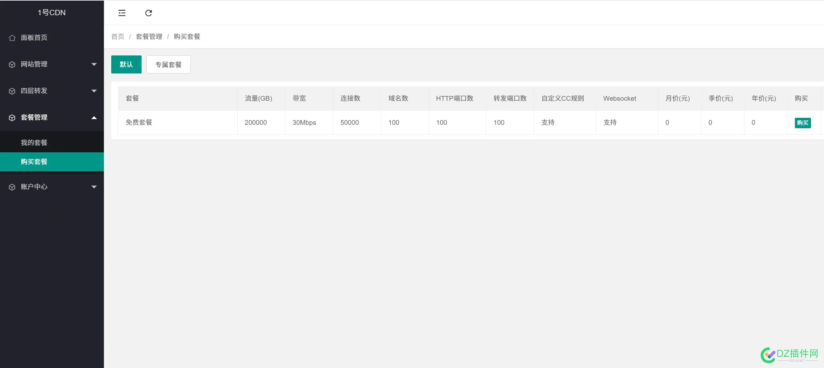
Task: Click the cube icon beside 套餐管理
Action: 12,117
